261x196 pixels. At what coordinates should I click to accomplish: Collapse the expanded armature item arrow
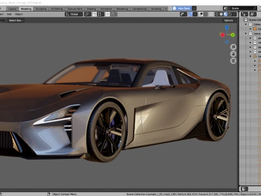[250, 56]
